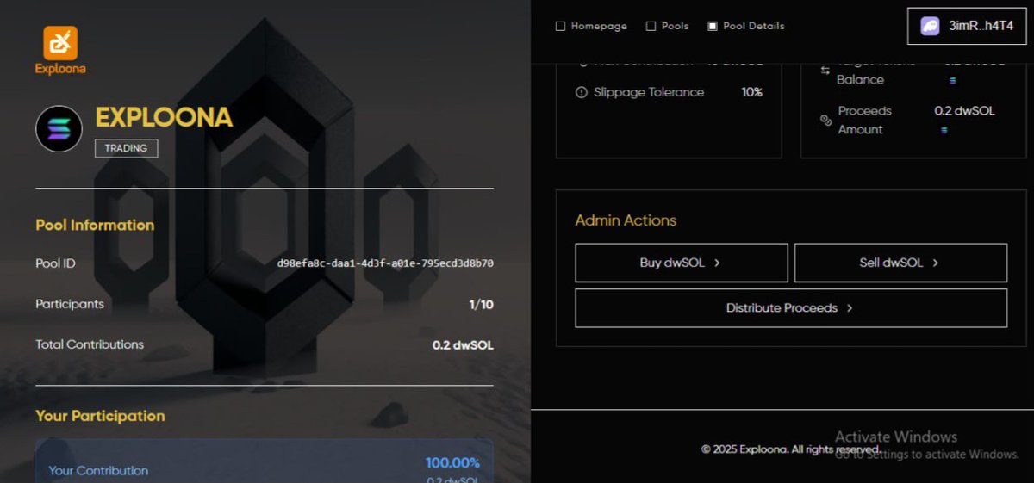Click the Admin Actions heading
Viewport: 1034px width, 483px height.
(626, 220)
